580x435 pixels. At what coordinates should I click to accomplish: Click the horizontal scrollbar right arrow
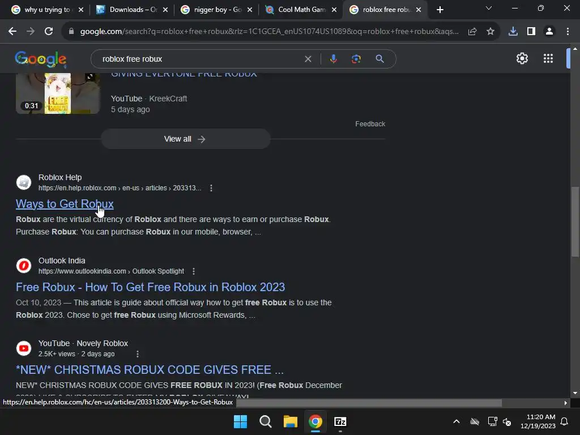pos(566,403)
